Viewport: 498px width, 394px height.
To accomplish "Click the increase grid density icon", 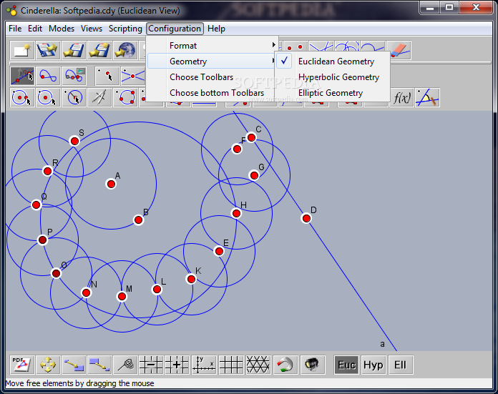I will pos(177,365).
